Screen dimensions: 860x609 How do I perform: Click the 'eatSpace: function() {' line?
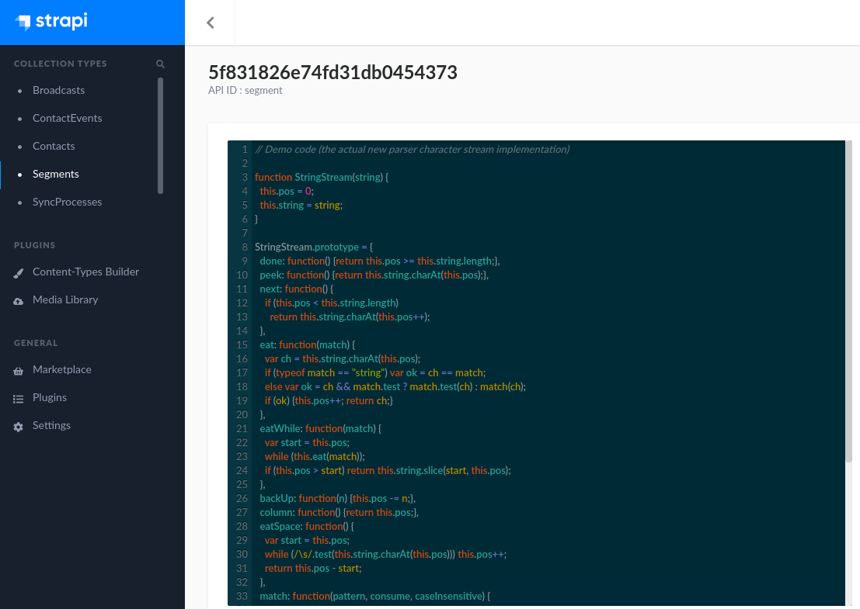click(307, 526)
